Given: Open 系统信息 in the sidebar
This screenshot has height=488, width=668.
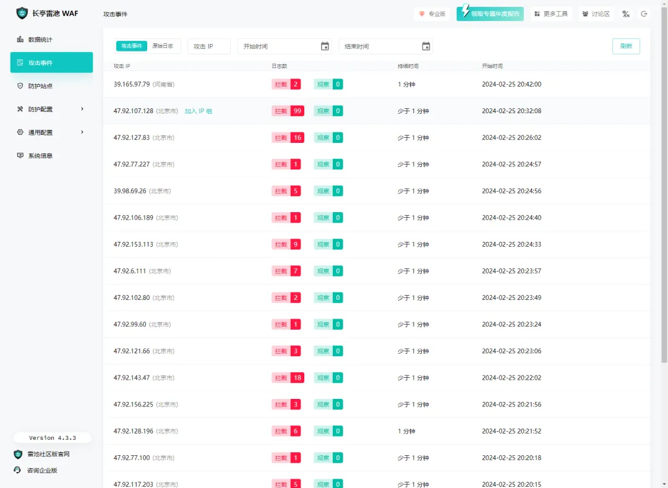Looking at the screenshot, I should 40,156.
